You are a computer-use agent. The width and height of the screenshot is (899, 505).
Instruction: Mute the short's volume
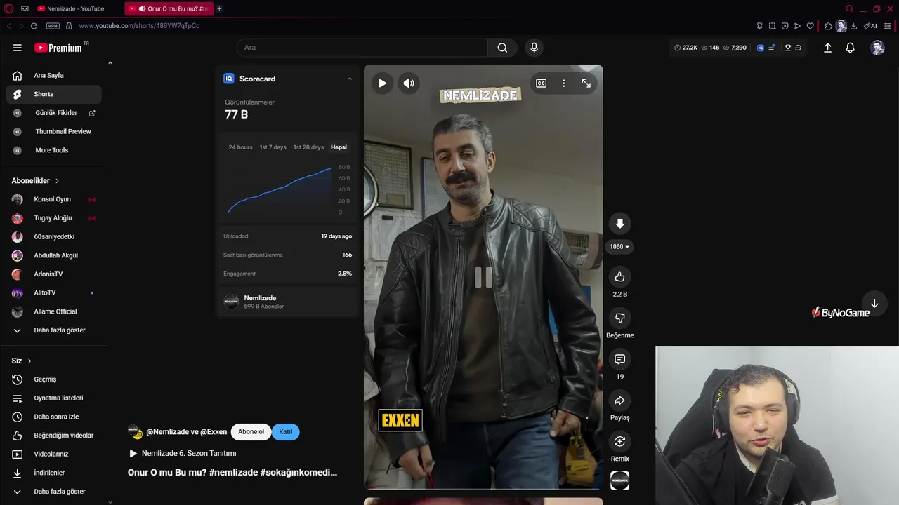pyautogui.click(x=409, y=83)
